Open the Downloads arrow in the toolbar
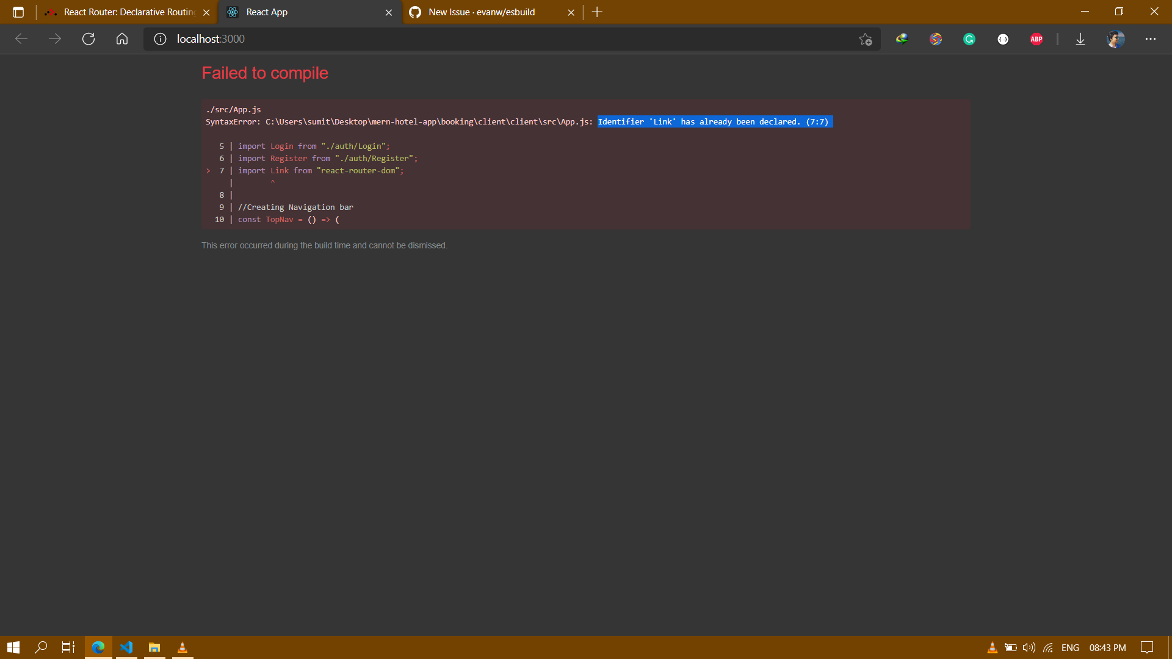 [1080, 38]
